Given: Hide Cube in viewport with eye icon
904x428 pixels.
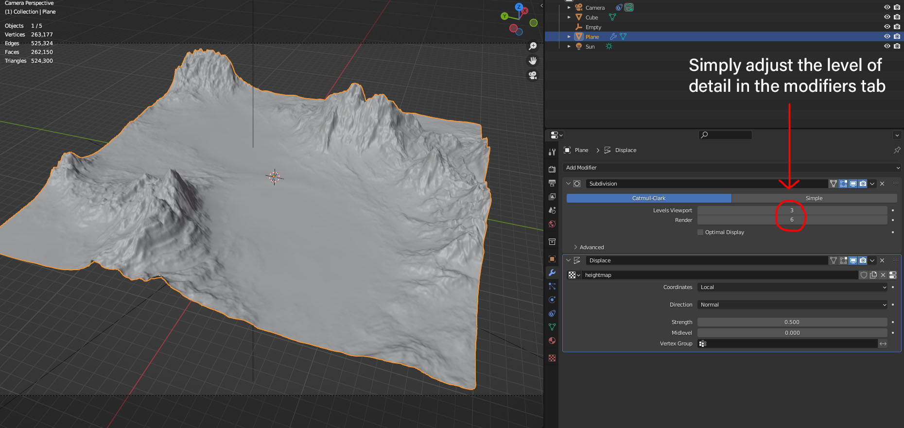Looking at the screenshot, I should click(887, 17).
